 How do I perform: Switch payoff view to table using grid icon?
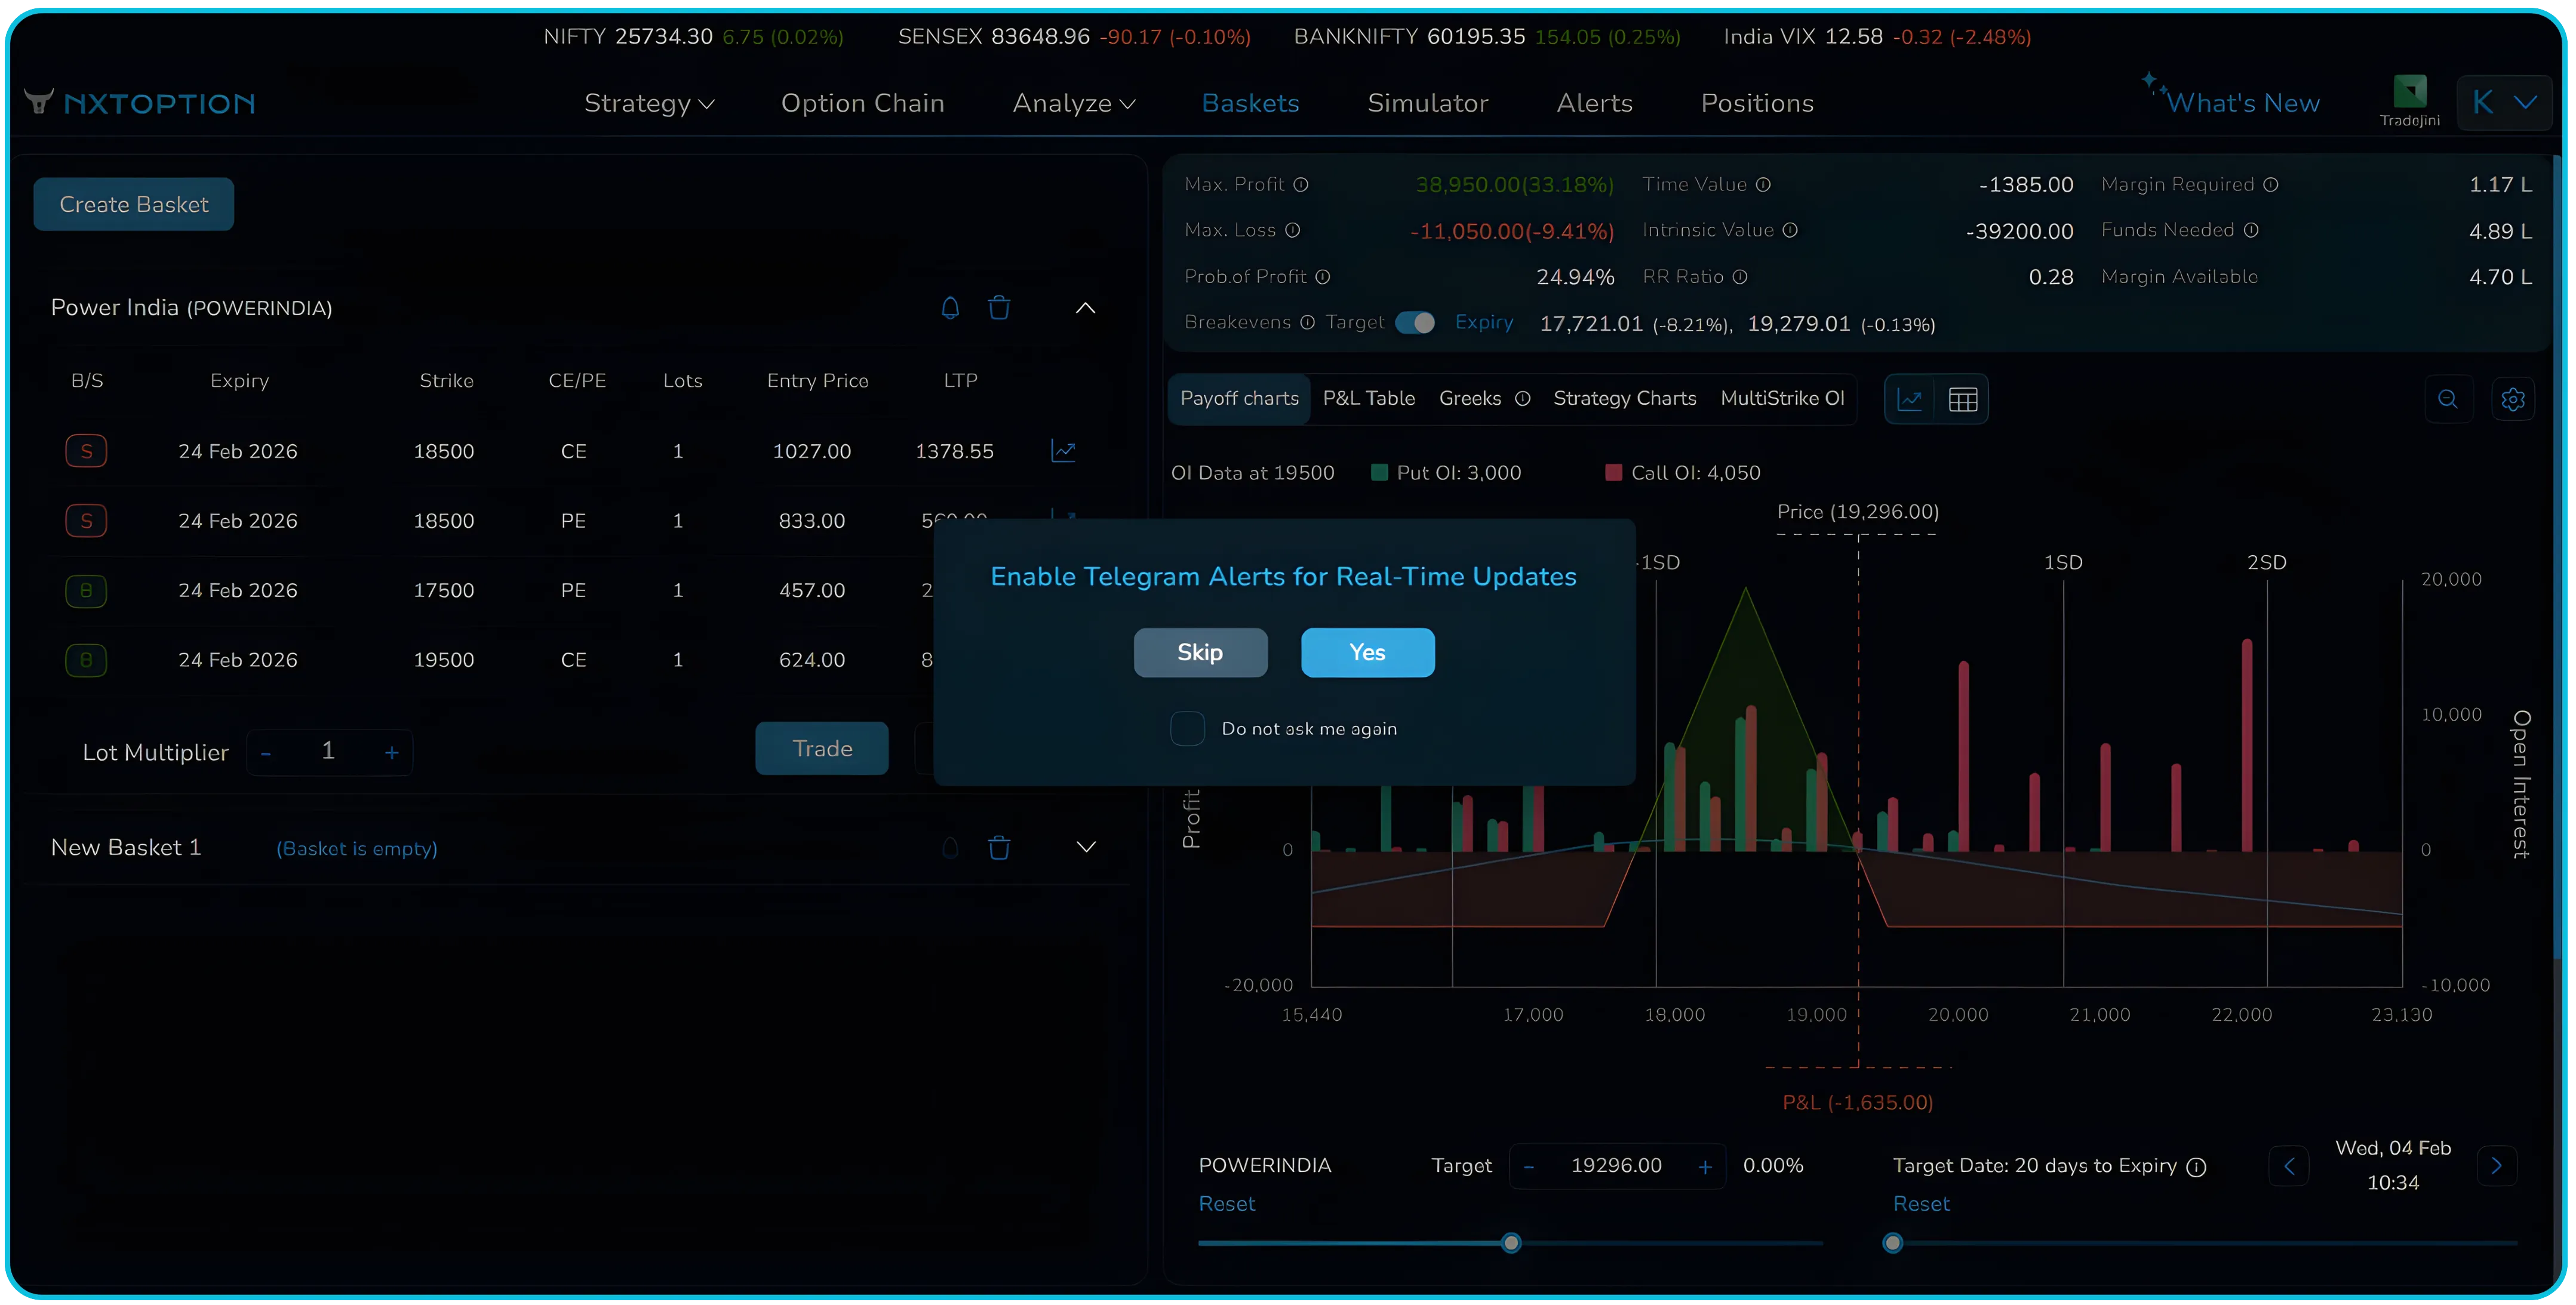tap(1963, 398)
